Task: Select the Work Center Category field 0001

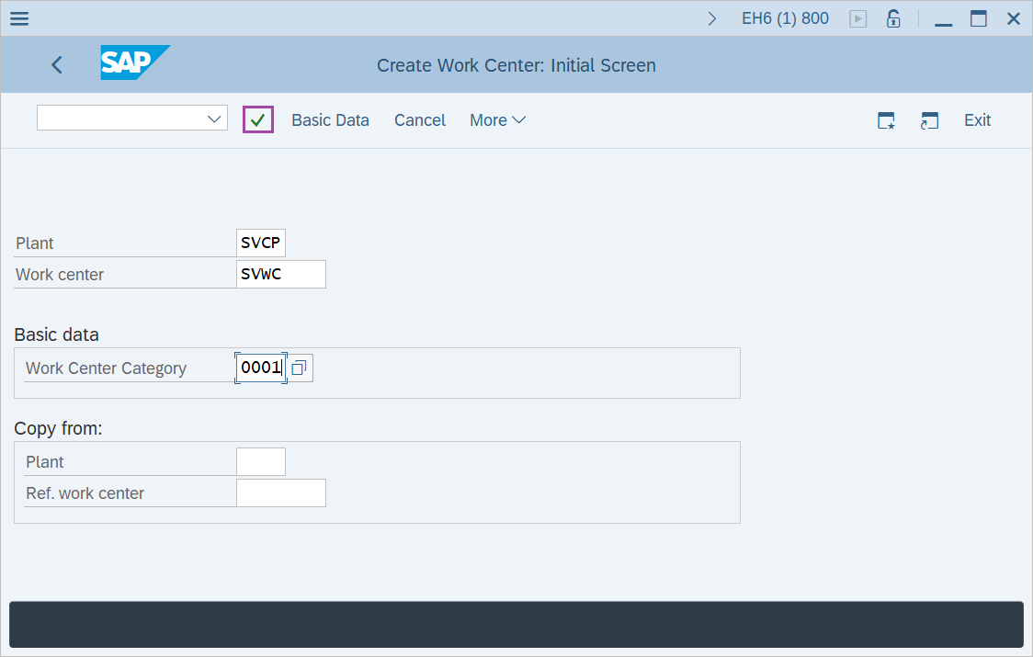Action: tap(260, 368)
